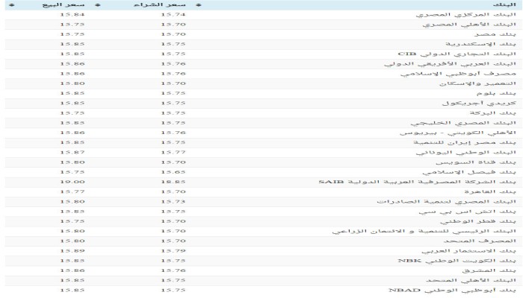Sort by the البنك column sort arrows

(199, 5)
